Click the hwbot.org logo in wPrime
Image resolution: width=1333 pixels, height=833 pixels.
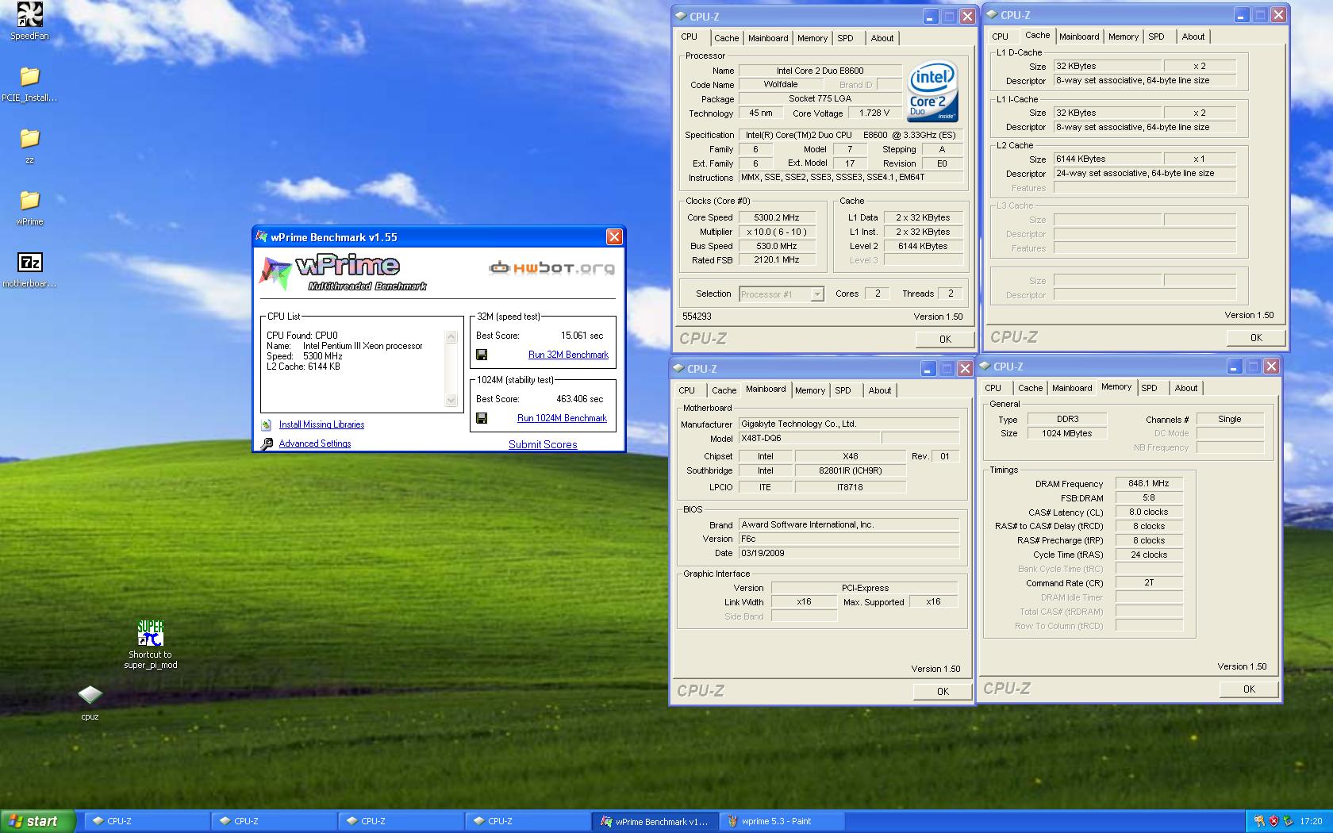point(552,268)
